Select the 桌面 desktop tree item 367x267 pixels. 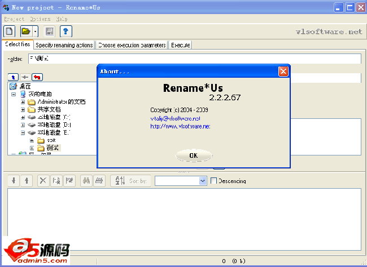pos(25,86)
